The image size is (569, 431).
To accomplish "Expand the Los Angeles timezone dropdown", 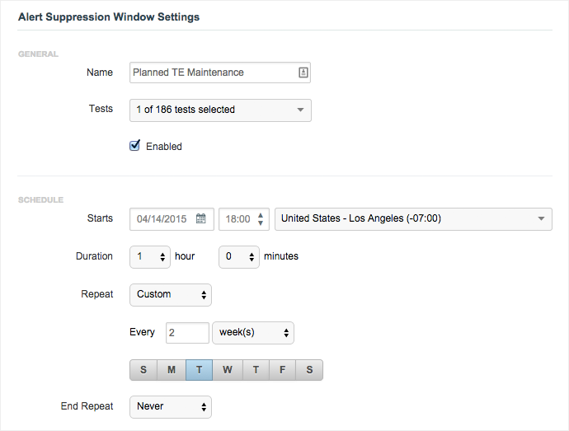I will [412, 218].
